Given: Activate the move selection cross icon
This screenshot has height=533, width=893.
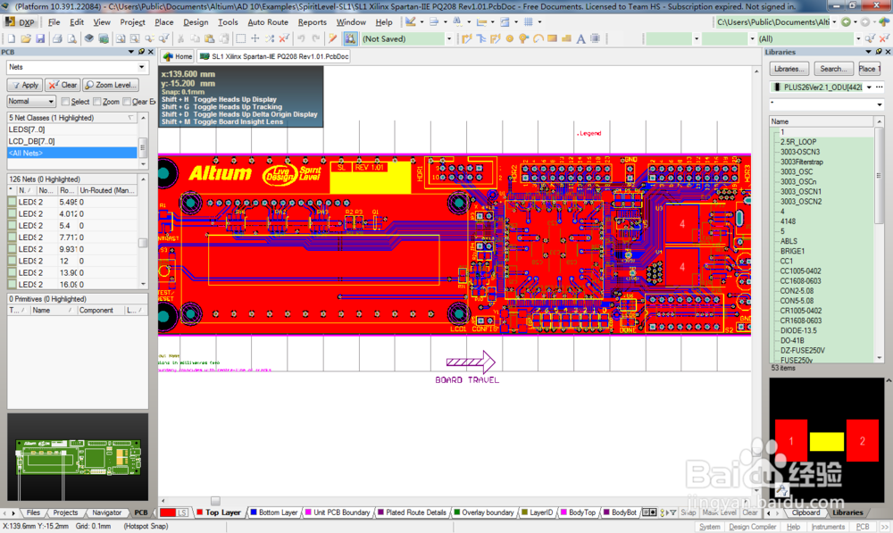Looking at the screenshot, I should [x=255, y=38].
